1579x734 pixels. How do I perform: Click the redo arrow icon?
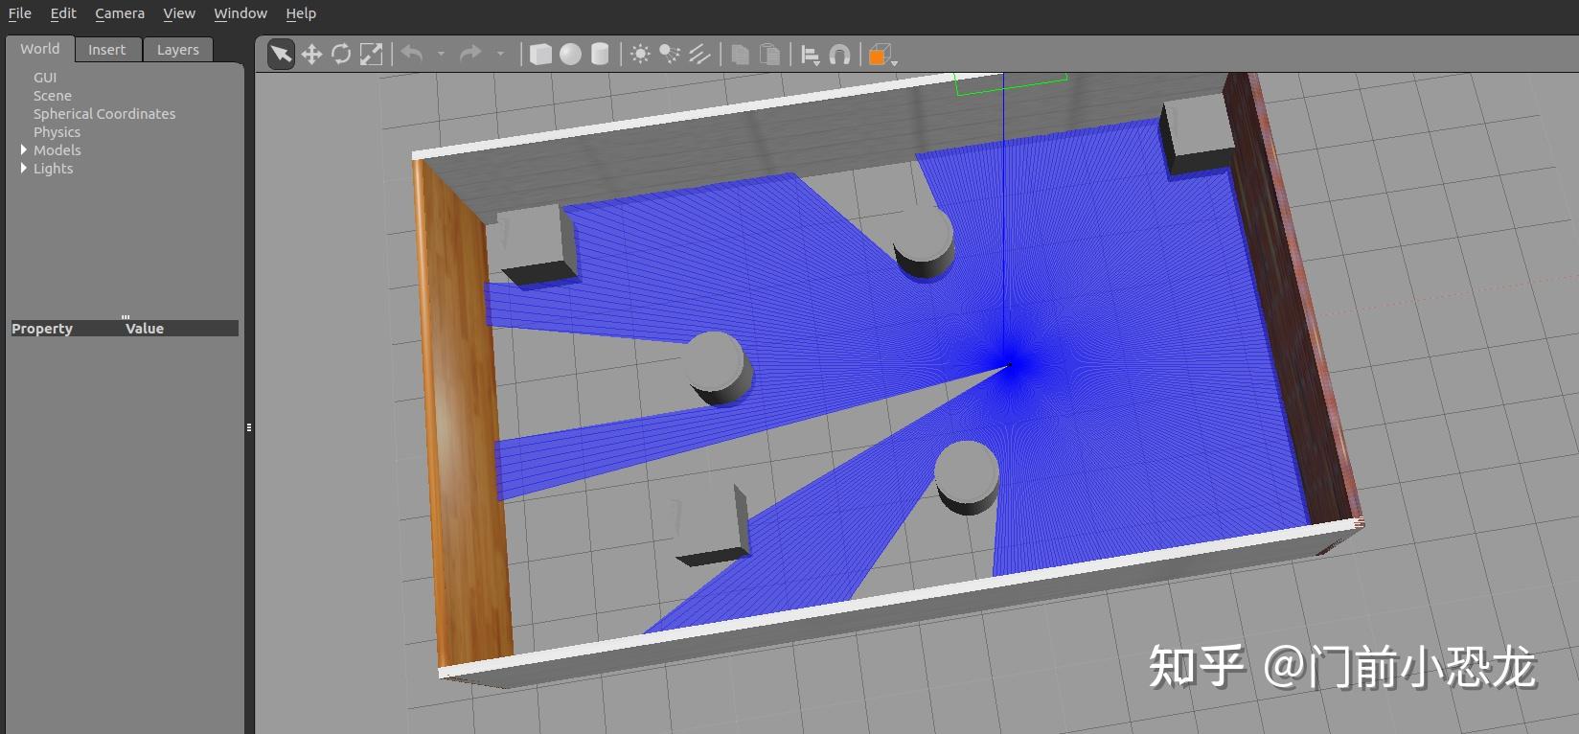470,54
